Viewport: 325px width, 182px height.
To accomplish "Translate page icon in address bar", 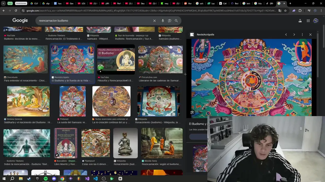I will tap(280, 11).
